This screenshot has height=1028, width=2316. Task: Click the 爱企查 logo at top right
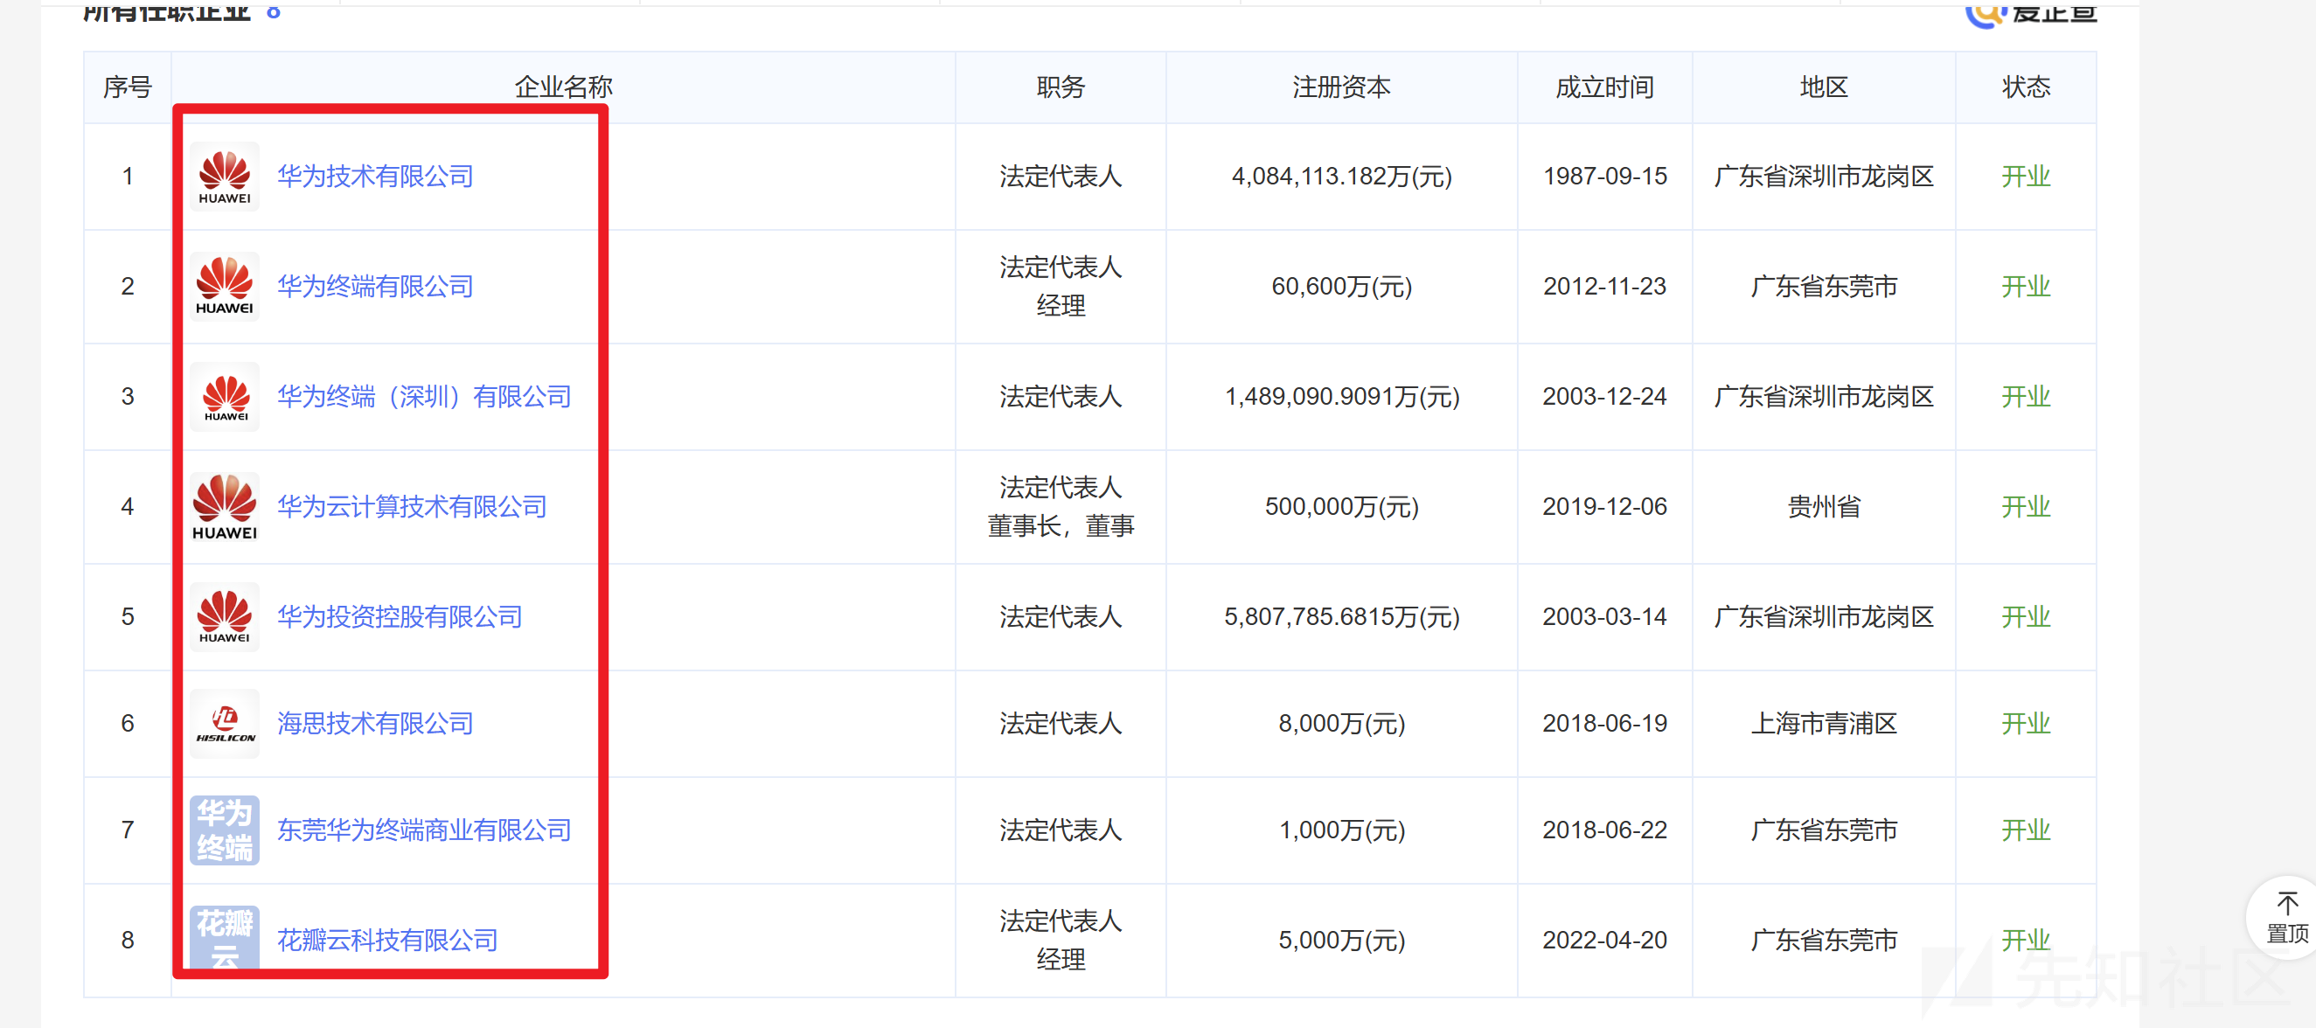point(2030,12)
